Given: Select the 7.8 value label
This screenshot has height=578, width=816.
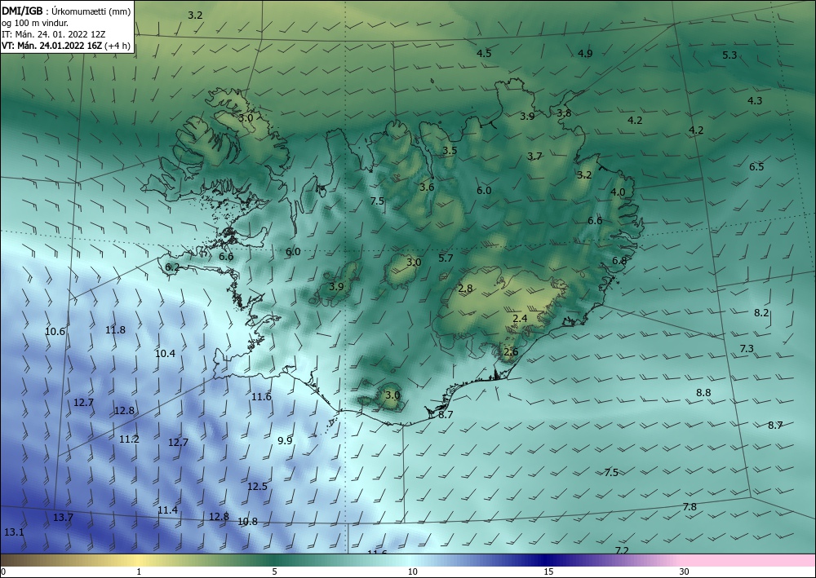Looking at the screenshot, I should pos(690,507).
